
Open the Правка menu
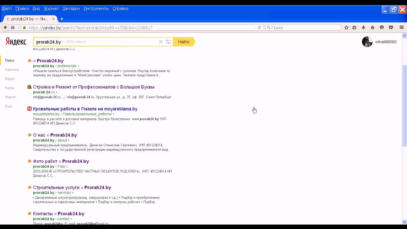click(22, 9)
